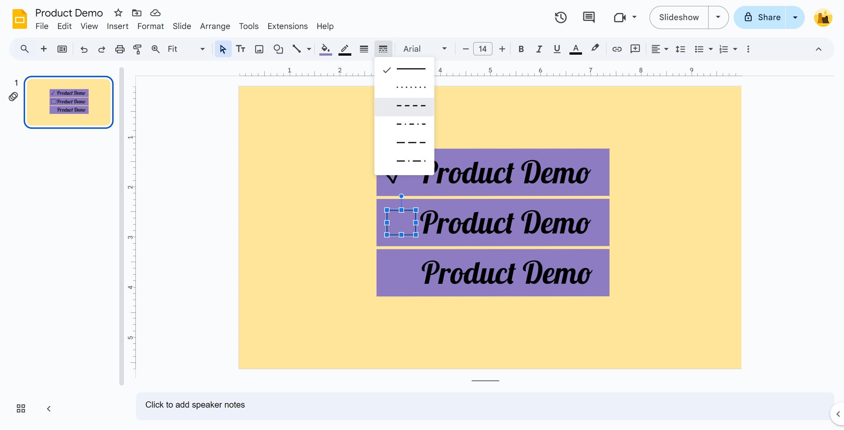The image size is (844, 430).
Task: Open the Edit menu
Action: point(64,26)
